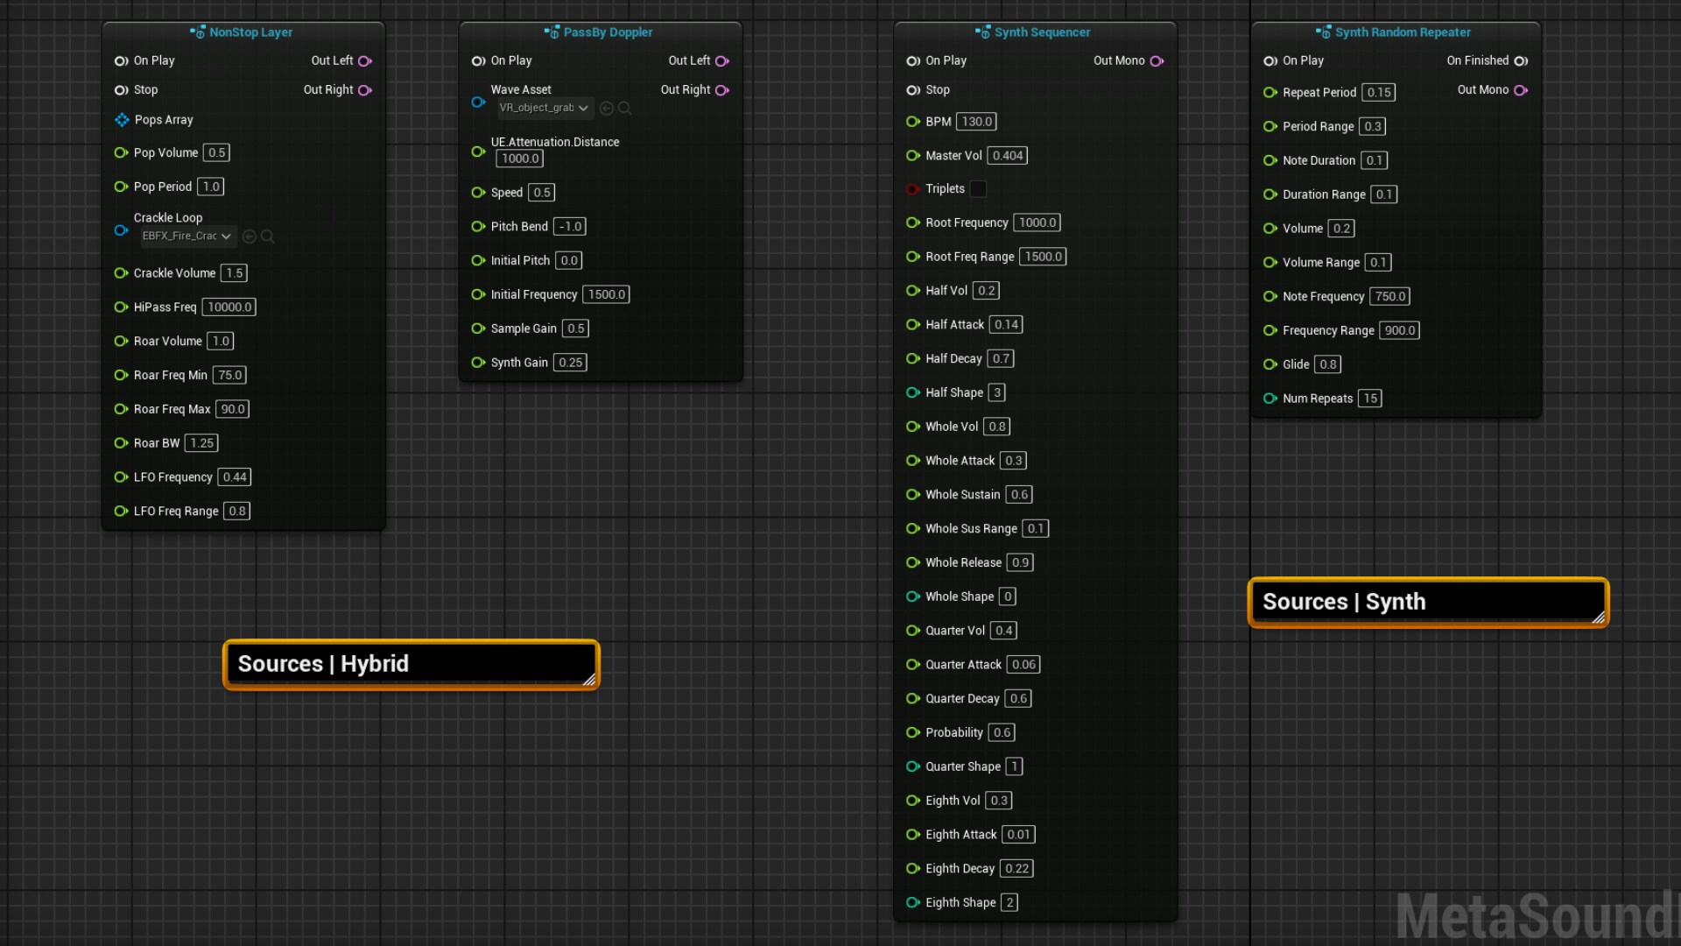Click the Pops Array input pin
The height and width of the screenshot is (946, 1681).
(x=122, y=120)
